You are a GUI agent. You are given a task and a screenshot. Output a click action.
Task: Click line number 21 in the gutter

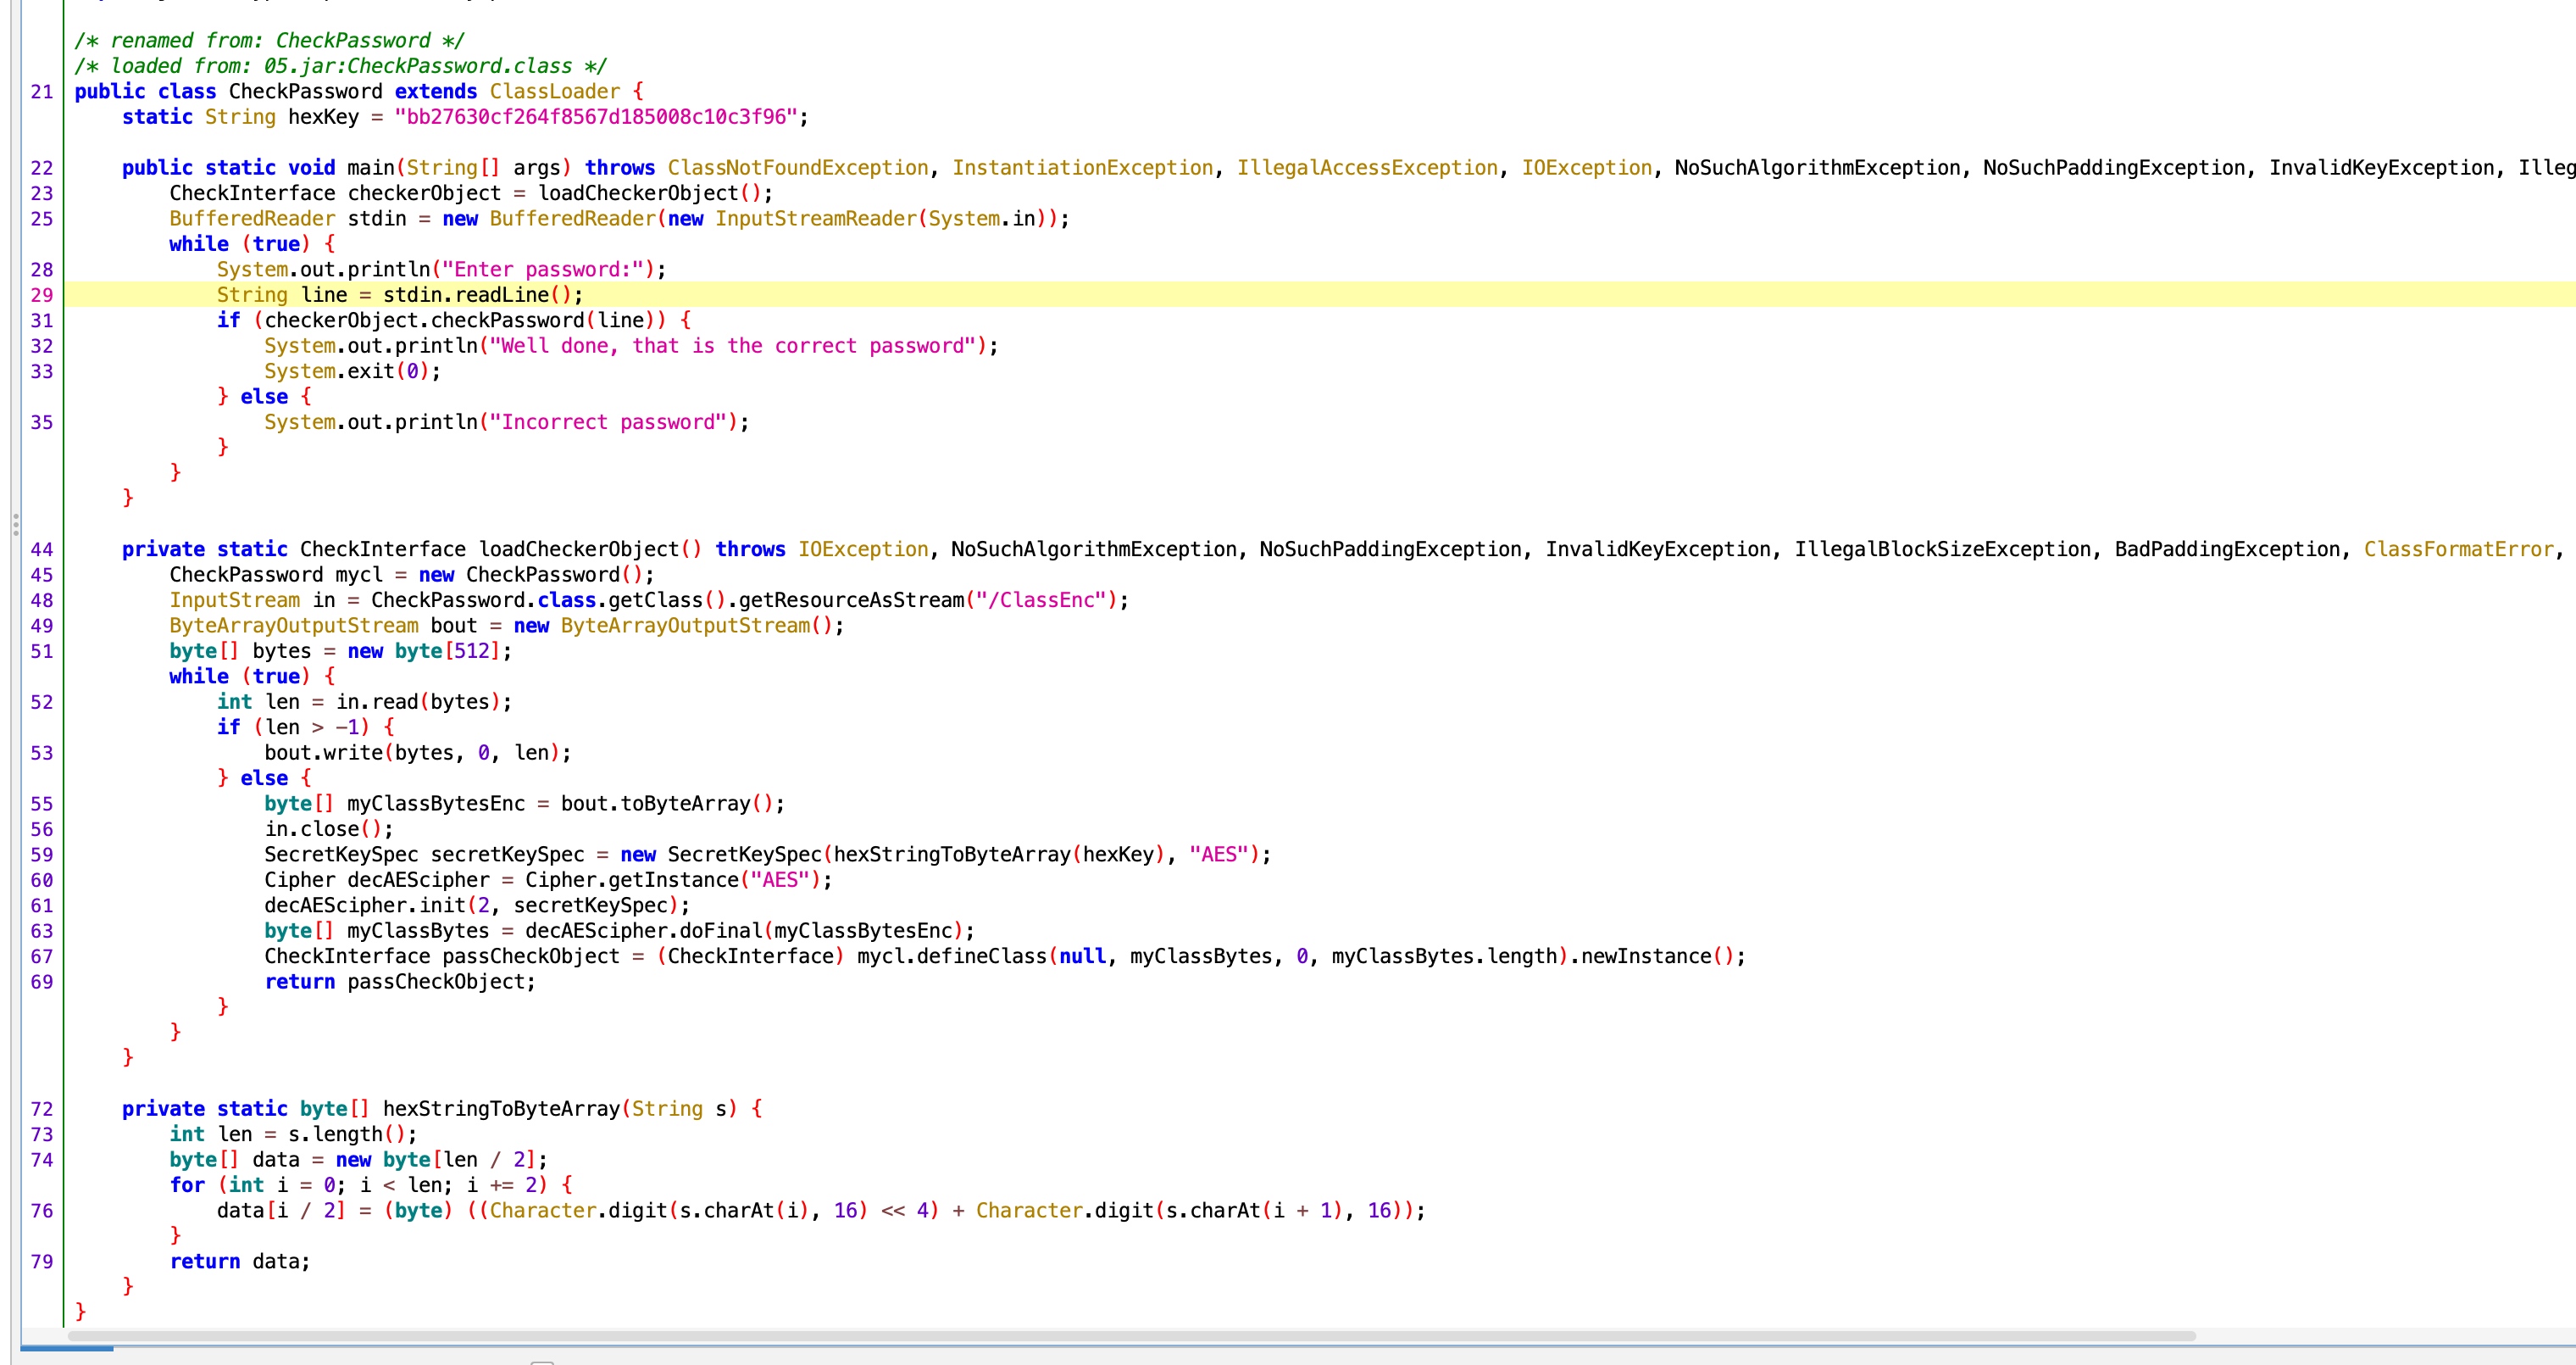pyautogui.click(x=41, y=92)
